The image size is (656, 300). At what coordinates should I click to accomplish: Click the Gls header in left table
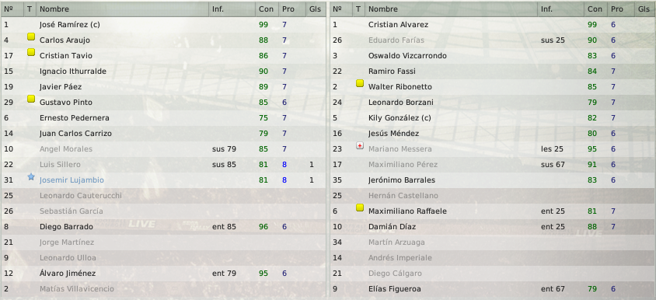[x=316, y=9]
